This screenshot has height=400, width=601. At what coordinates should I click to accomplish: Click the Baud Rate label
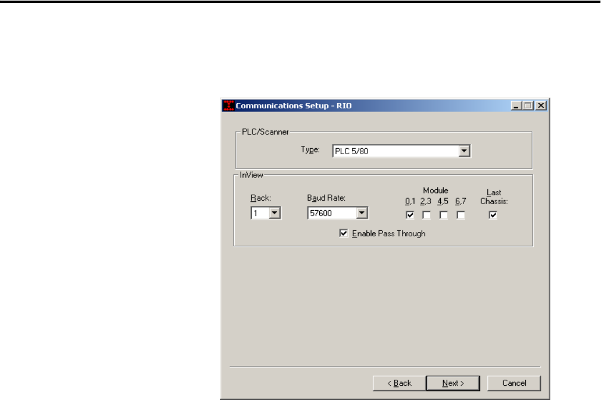pos(326,198)
